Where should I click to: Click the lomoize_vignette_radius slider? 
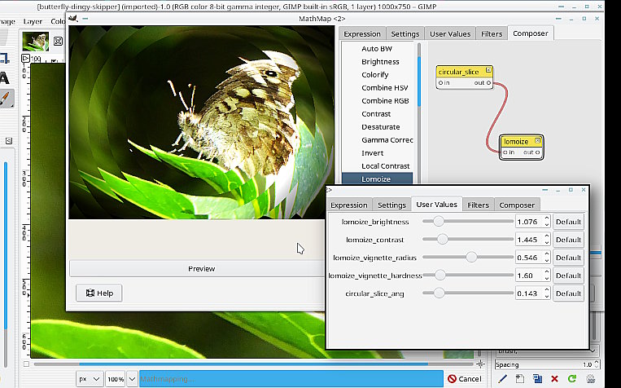click(470, 258)
